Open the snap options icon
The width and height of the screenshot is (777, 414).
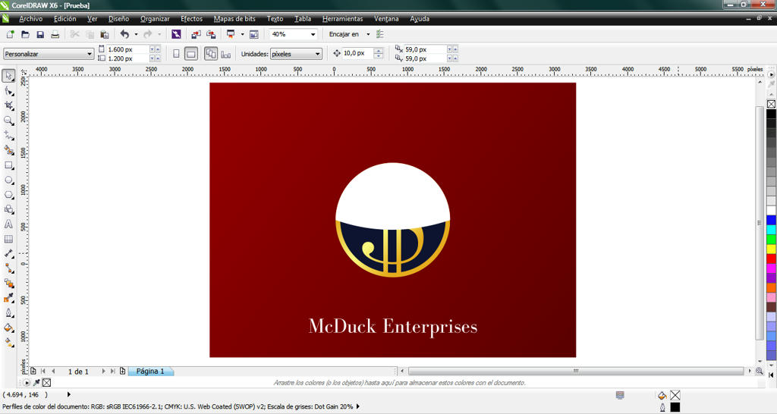pyautogui.click(x=380, y=34)
